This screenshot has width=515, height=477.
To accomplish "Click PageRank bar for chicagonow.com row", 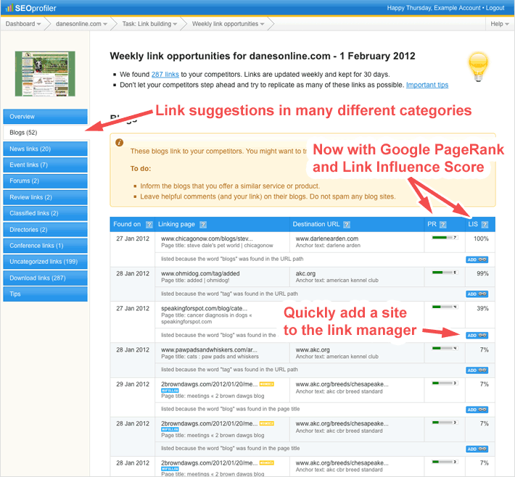I will (x=445, y=237).
